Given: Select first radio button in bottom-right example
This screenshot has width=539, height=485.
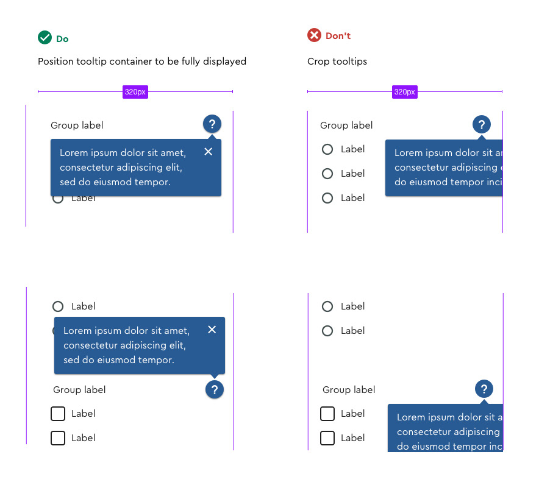Looking at the screenshot, I should tap(327, 306).
